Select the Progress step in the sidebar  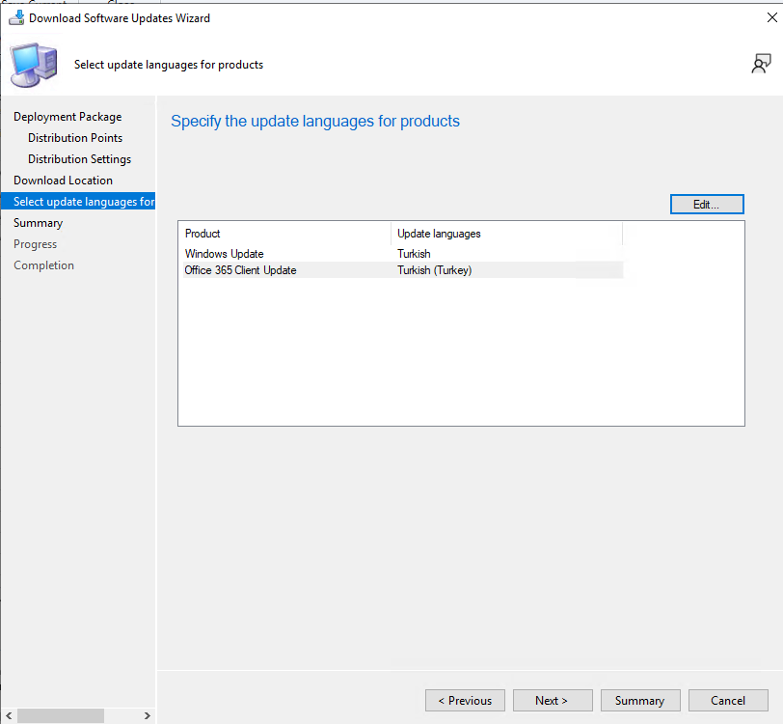tap(35, 244)
